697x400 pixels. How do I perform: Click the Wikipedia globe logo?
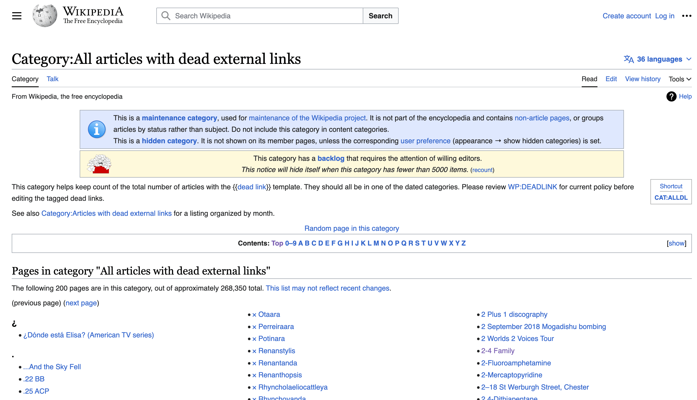[x=45, y=16]
